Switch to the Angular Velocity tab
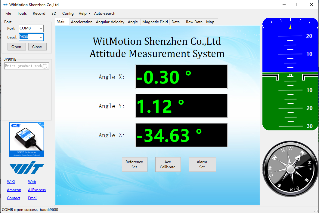Image resolution: width=319 pixels, height=213 pixels. (x=110, y=22)
